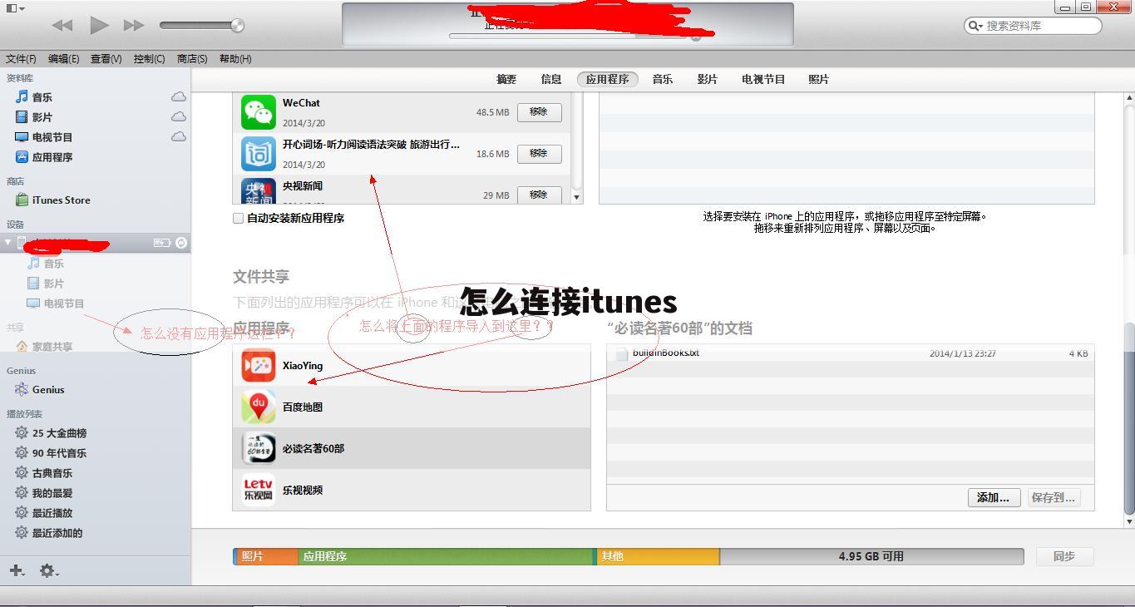Click the fast forward next button

click(134, 25)
